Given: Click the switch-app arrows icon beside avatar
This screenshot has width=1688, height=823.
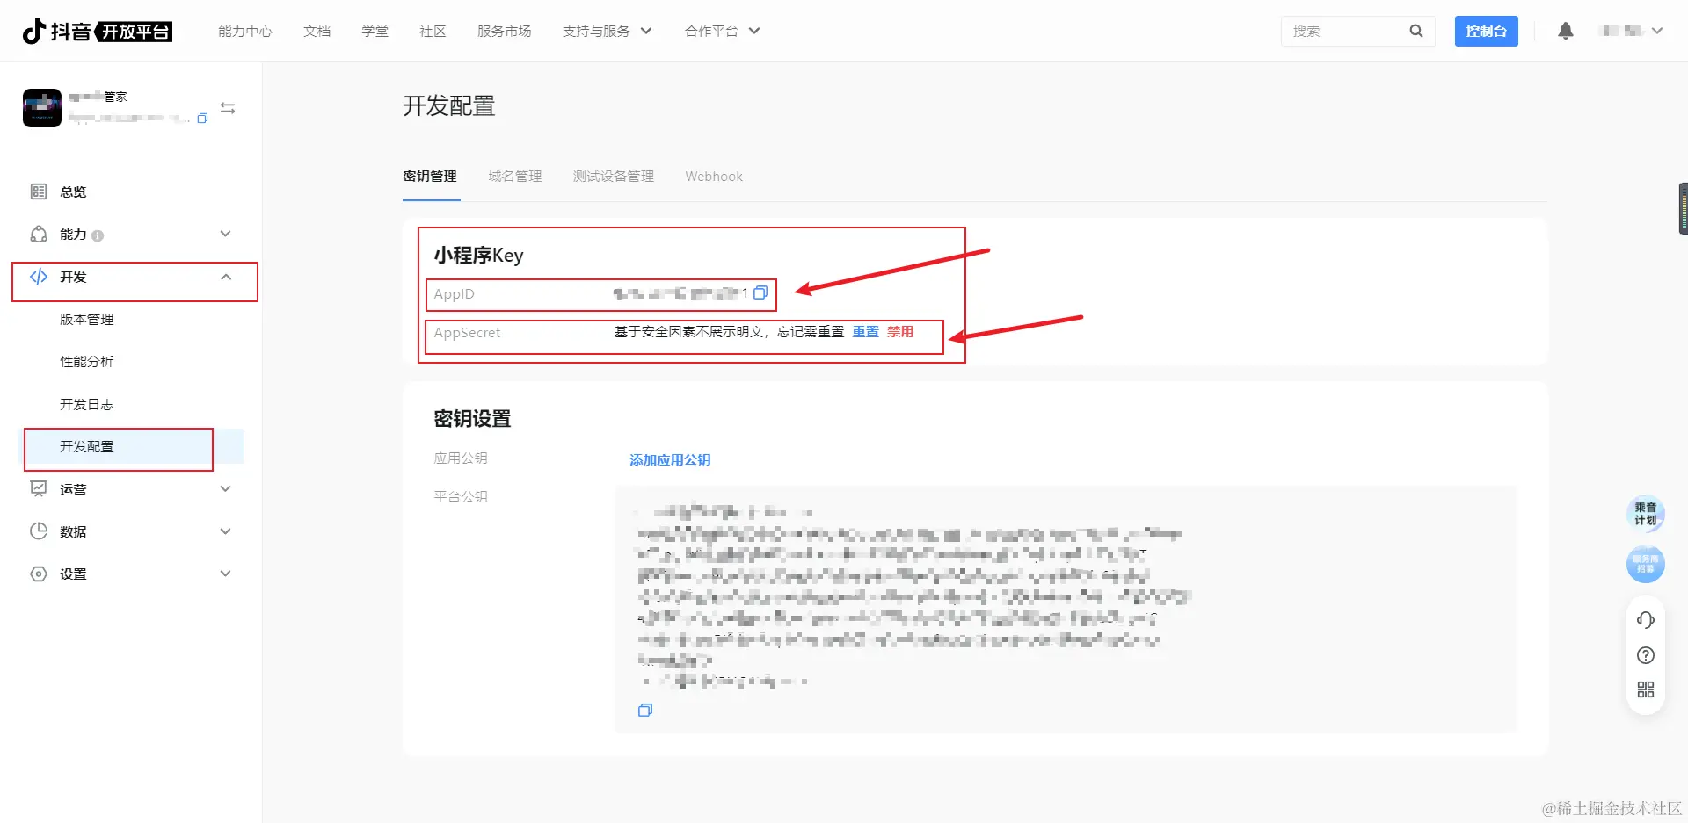Looking at the screenshot, I should [x=228, y=107].
